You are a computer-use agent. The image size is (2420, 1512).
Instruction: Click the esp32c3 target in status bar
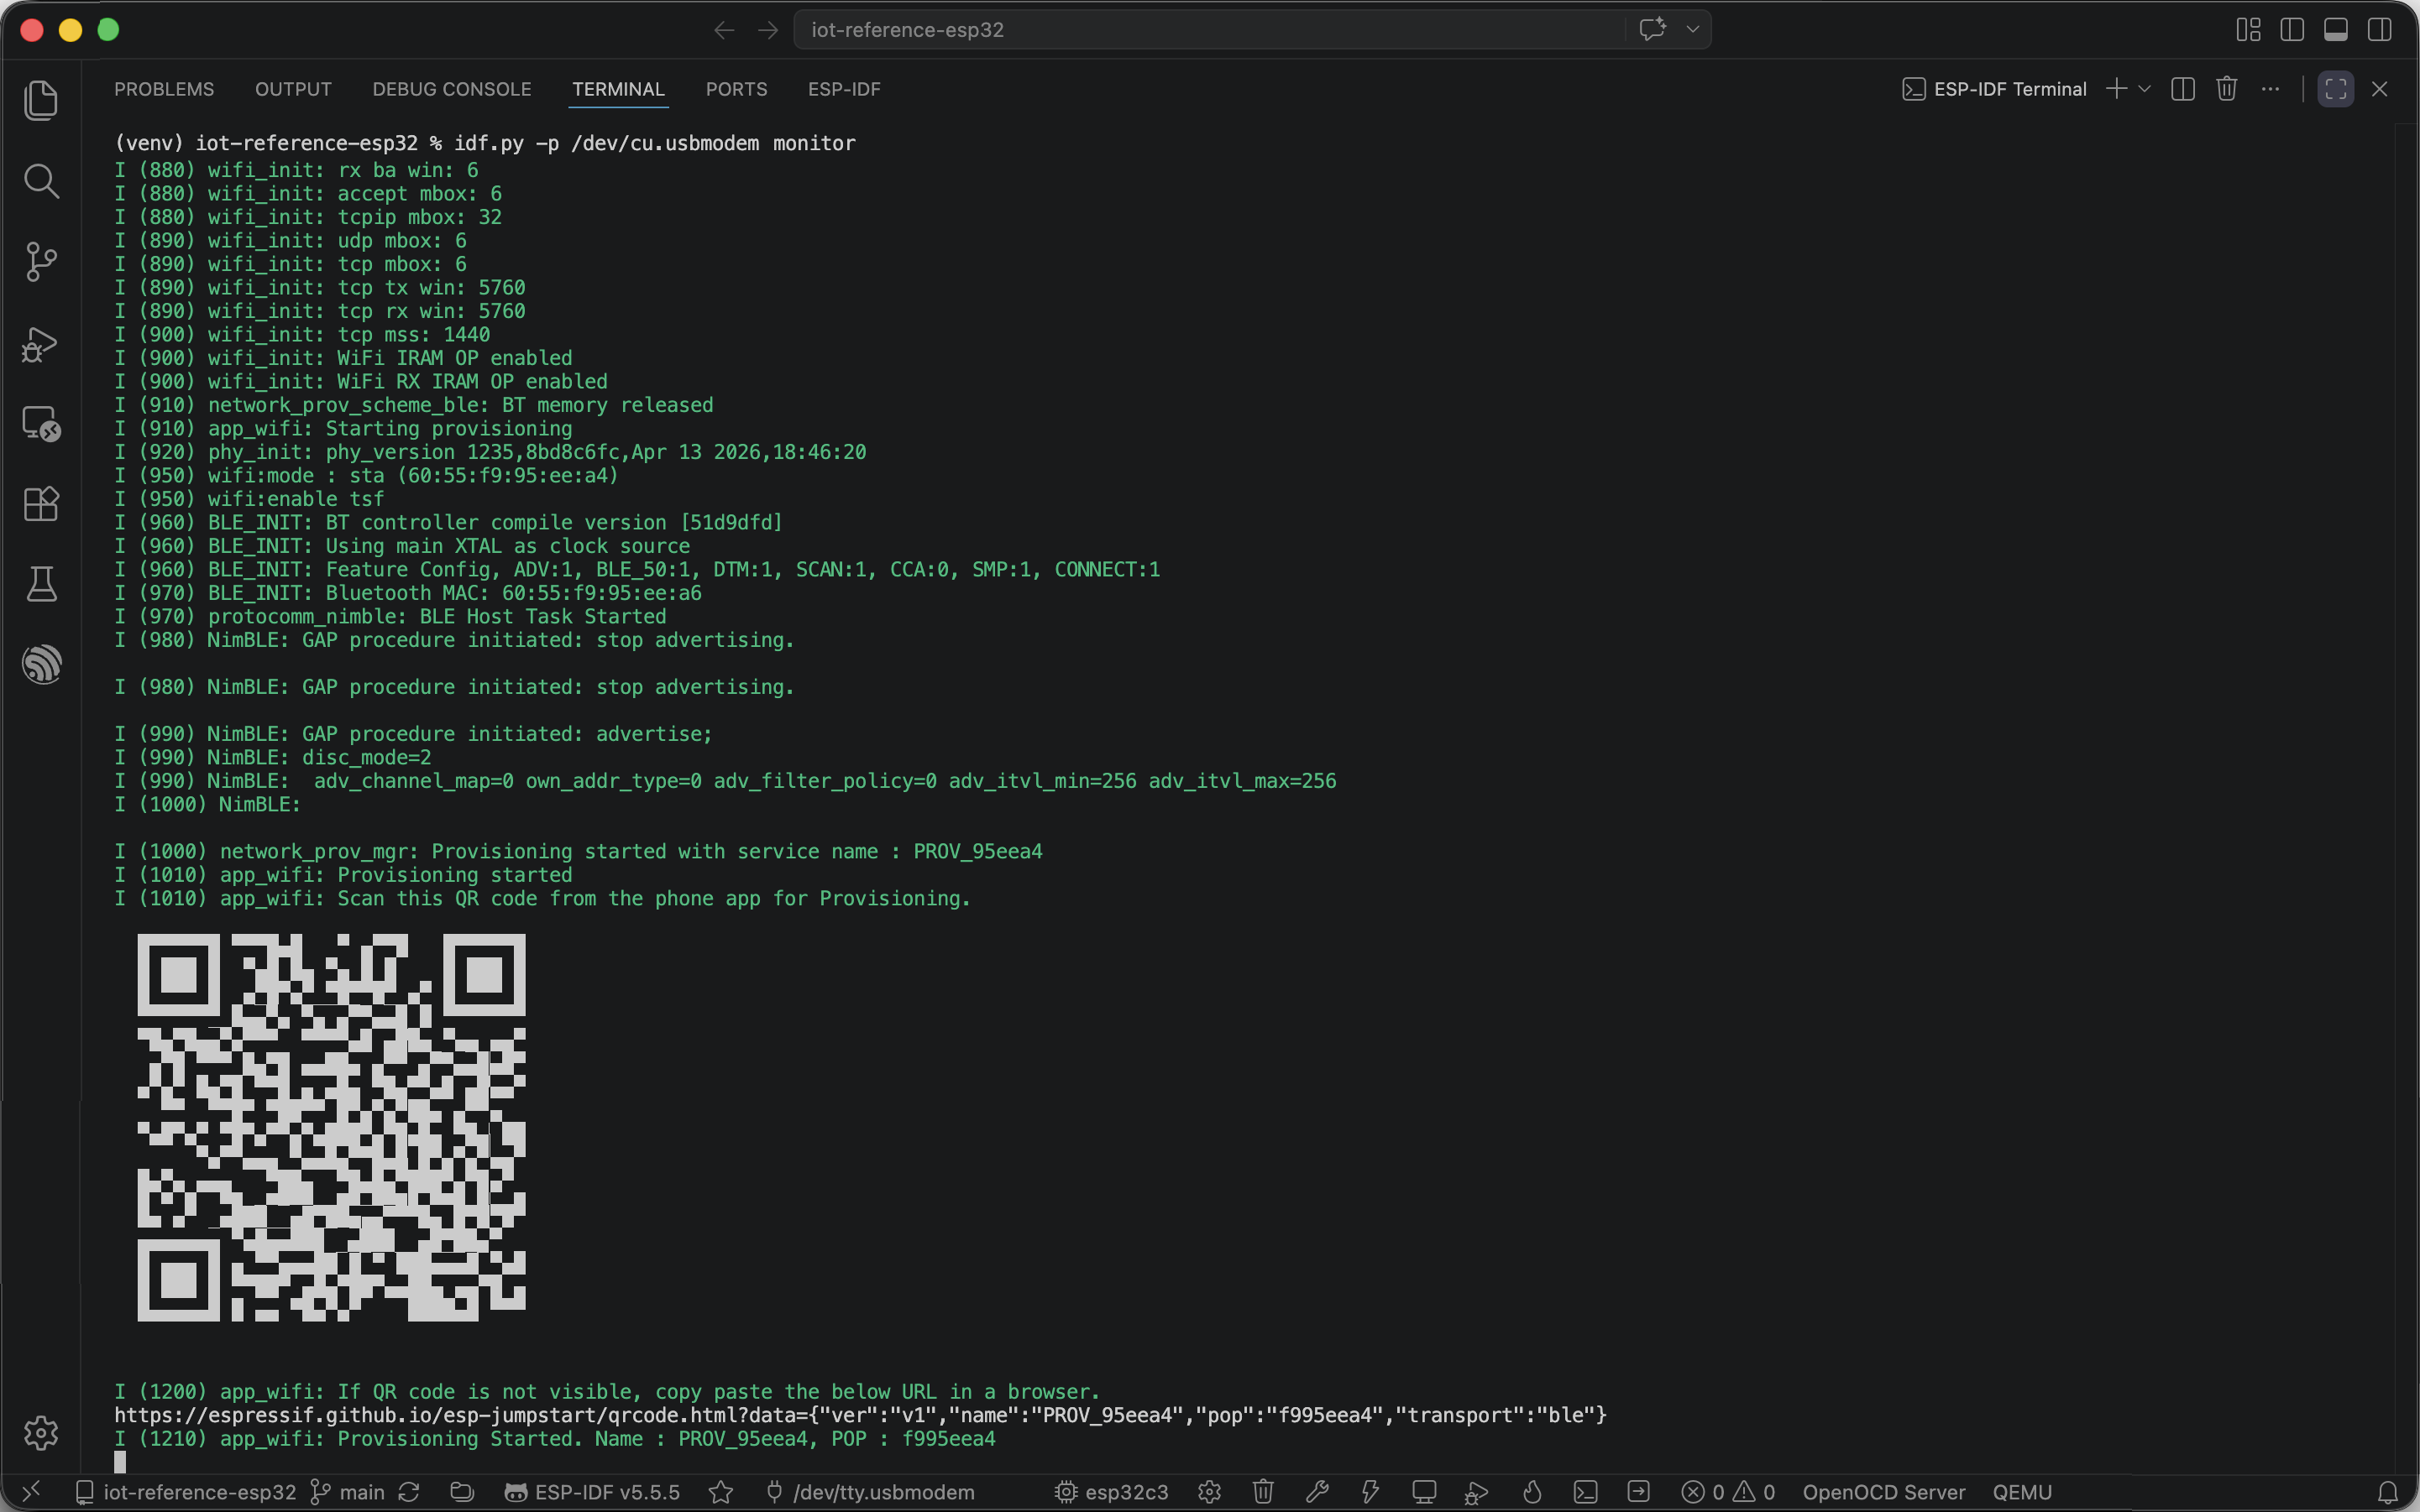point(1111,1492)
